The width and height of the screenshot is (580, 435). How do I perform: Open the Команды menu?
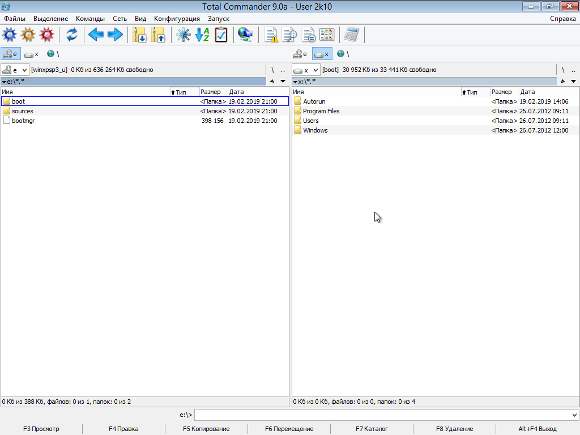click(x=90, y=19)
